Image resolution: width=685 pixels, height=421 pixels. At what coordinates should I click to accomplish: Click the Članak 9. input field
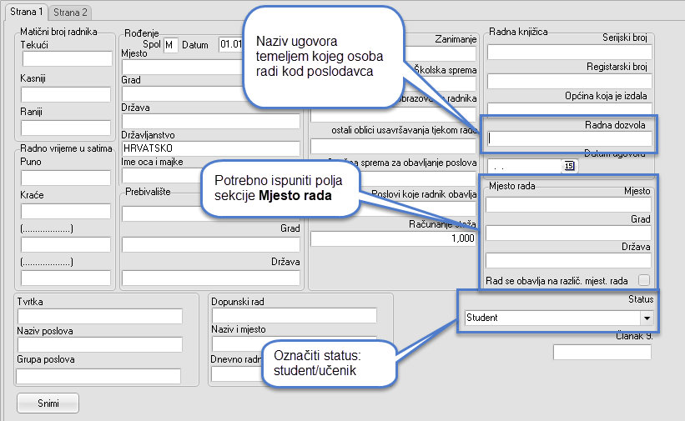pos(602,352)
